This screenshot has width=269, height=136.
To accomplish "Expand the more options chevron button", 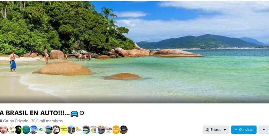I will (264, 130).
